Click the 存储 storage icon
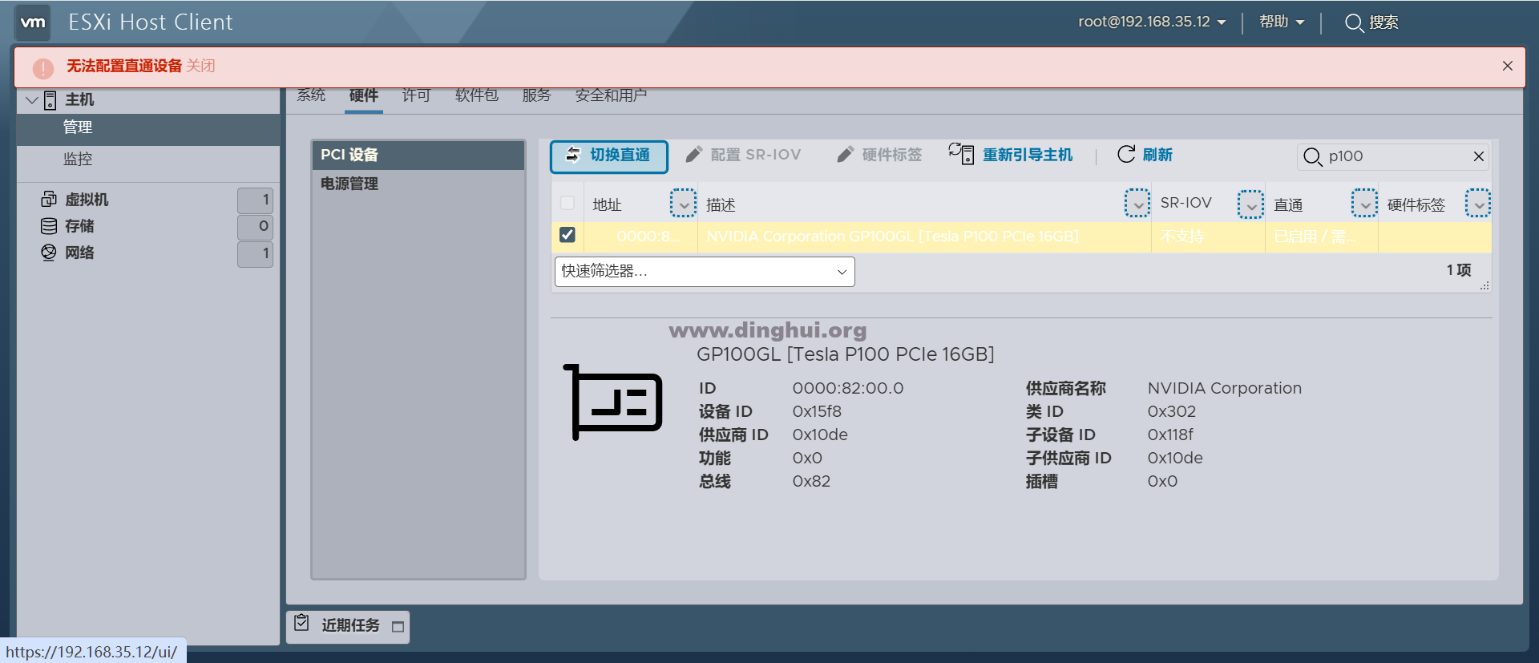 (49, 226)
